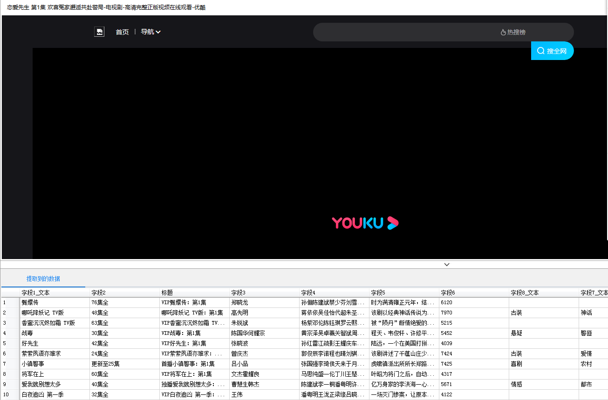
Task: Click the 农村 cell
Action: tap(594, 364)
